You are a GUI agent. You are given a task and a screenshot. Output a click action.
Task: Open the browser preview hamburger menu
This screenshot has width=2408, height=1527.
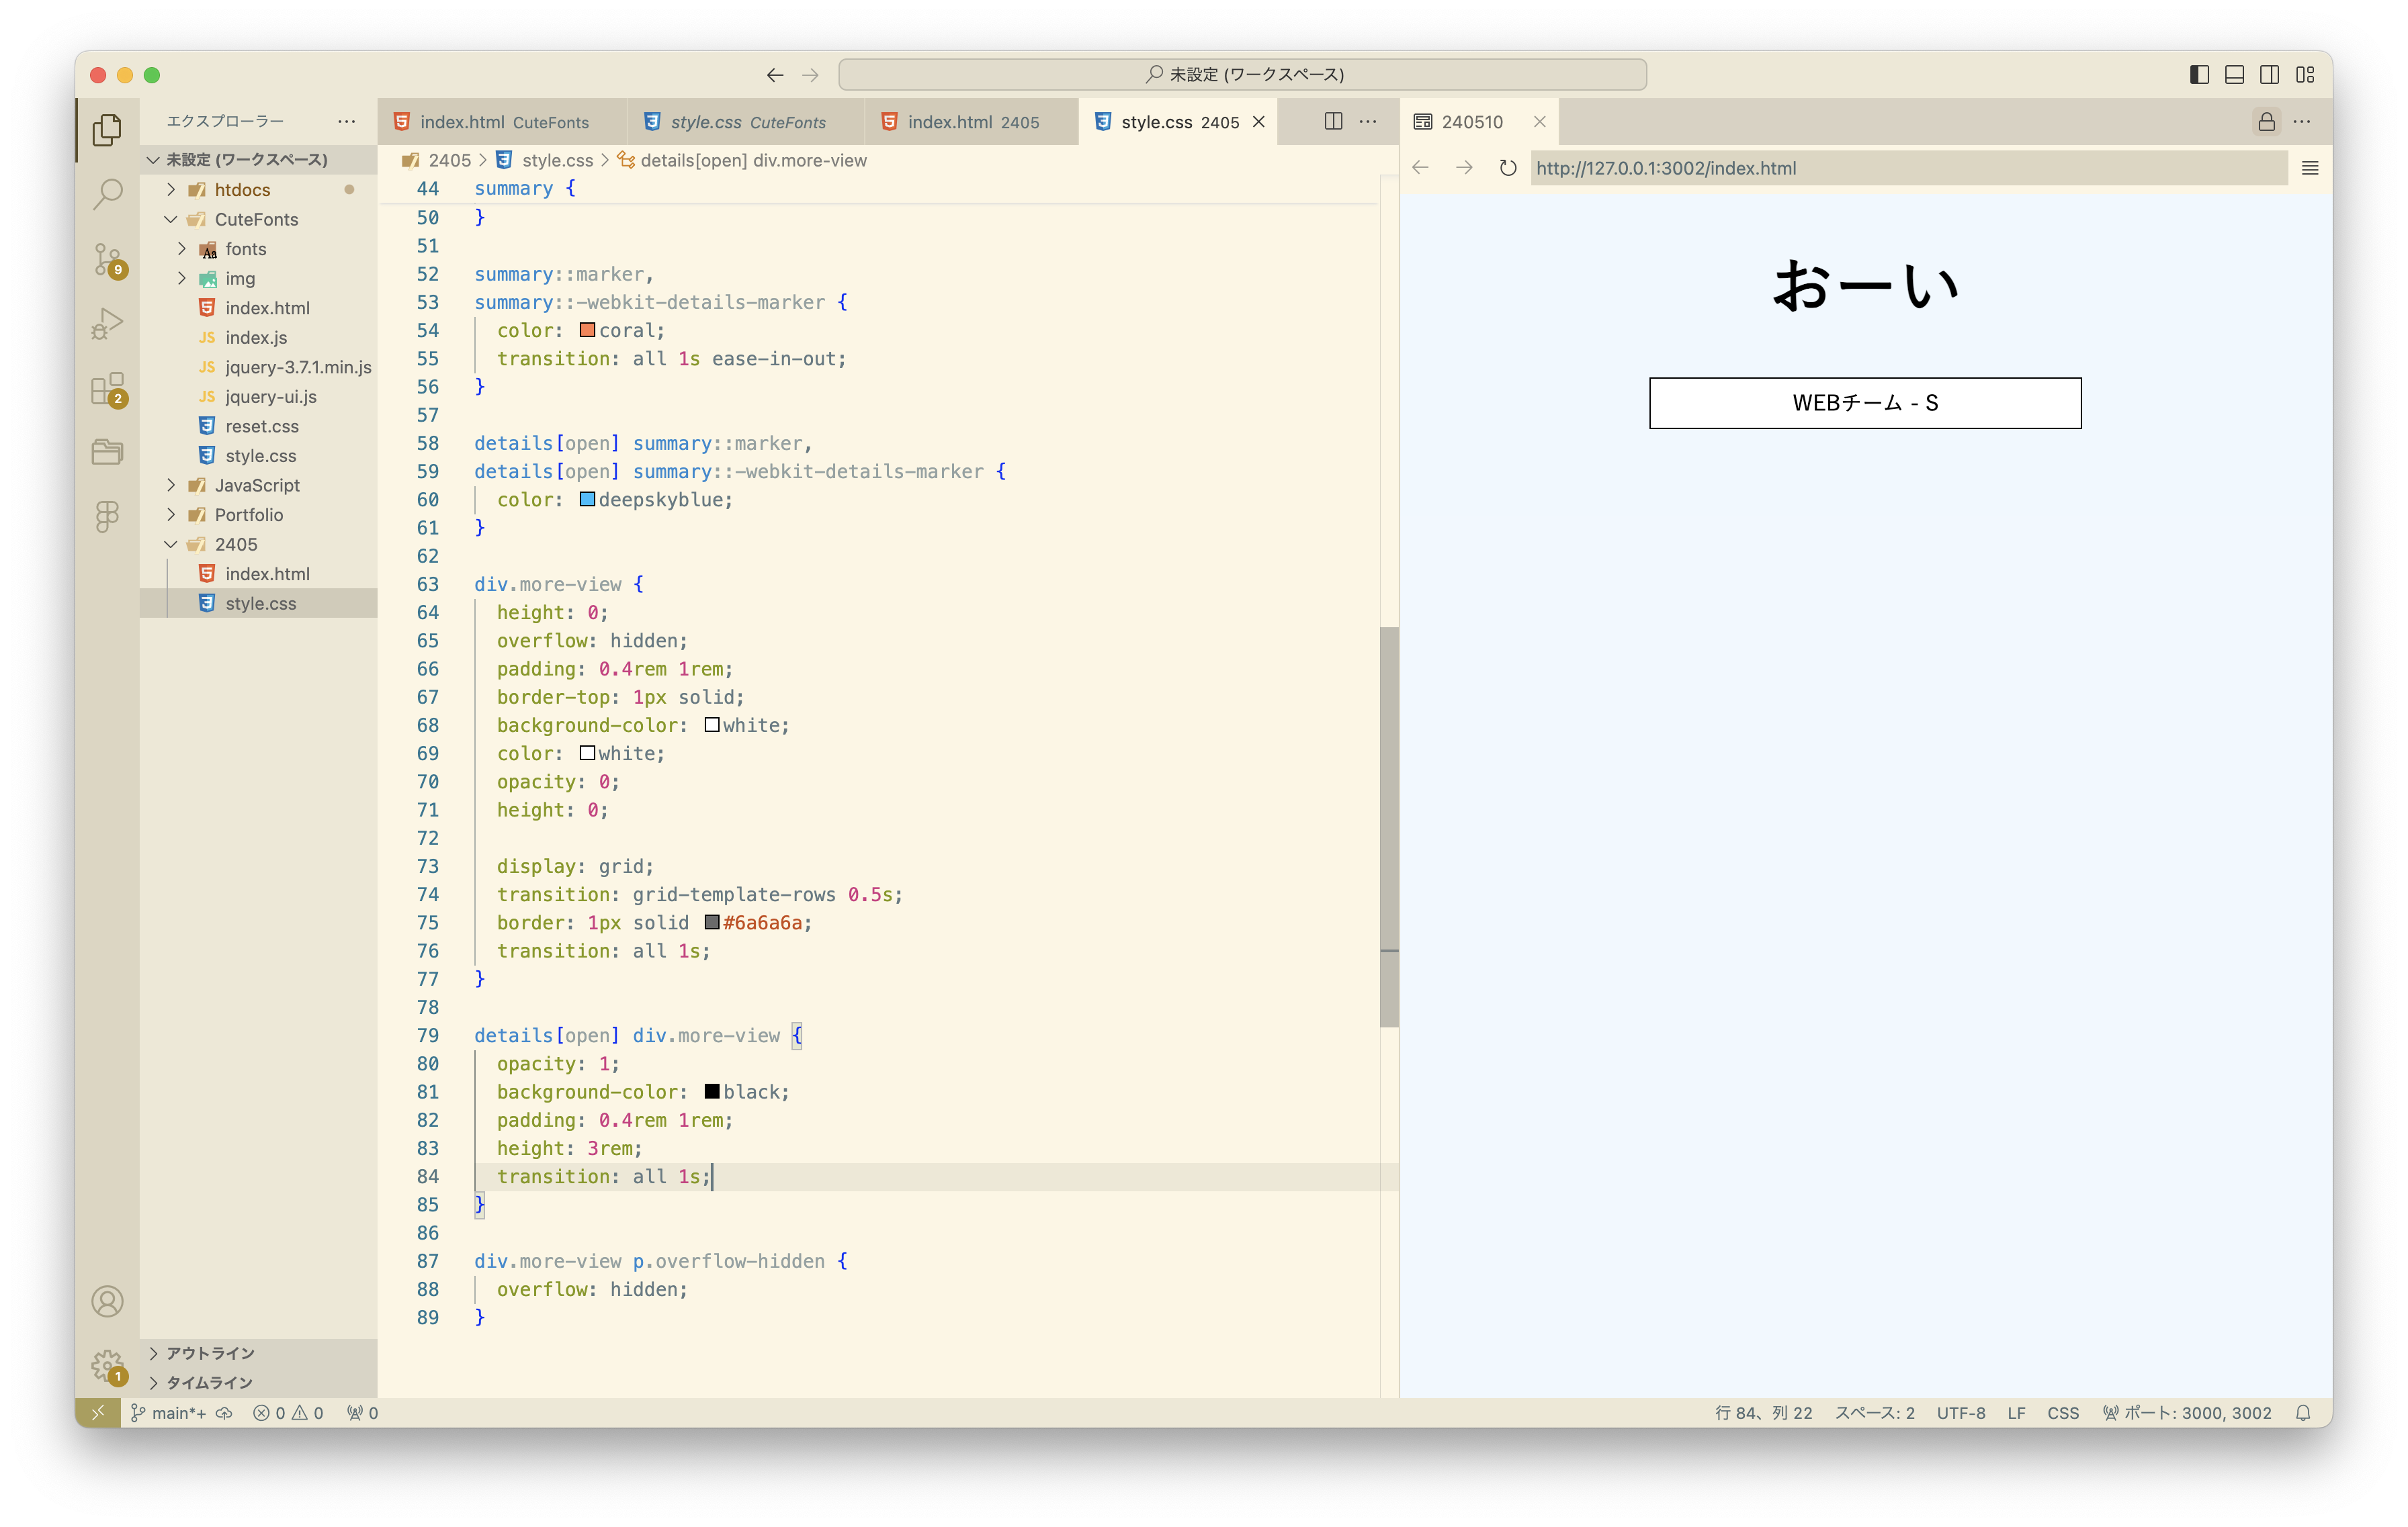coord(2310,168)
